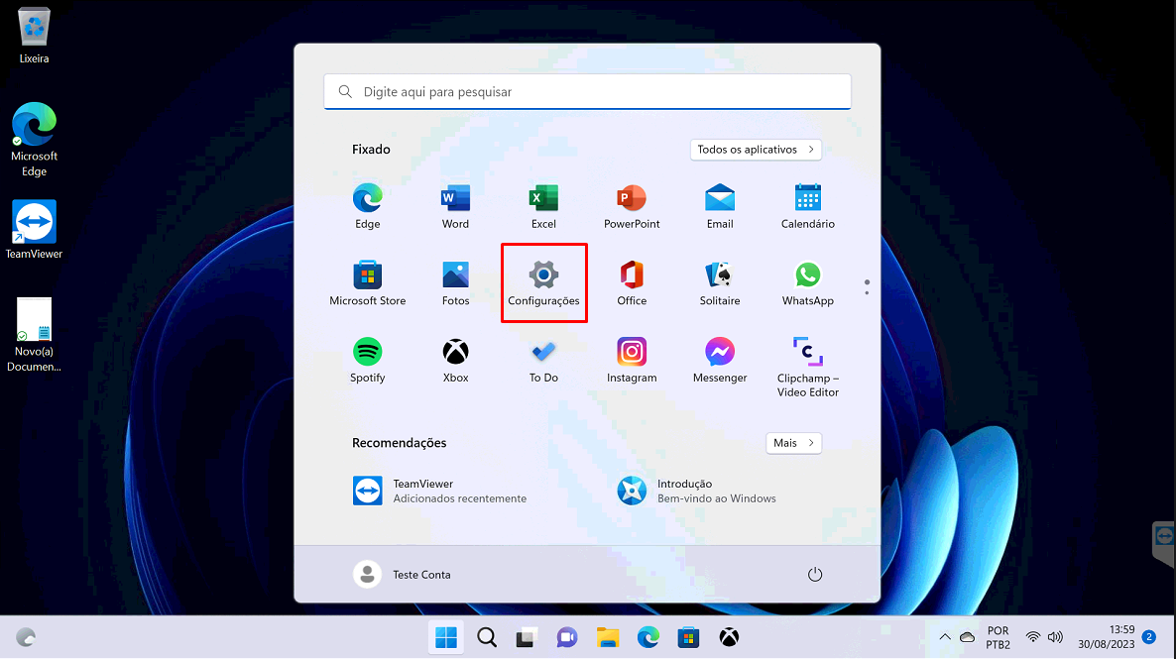Open the To Do app
Image resolution: width=1176 pixels, height=659 pixels.
coord(543,361)
